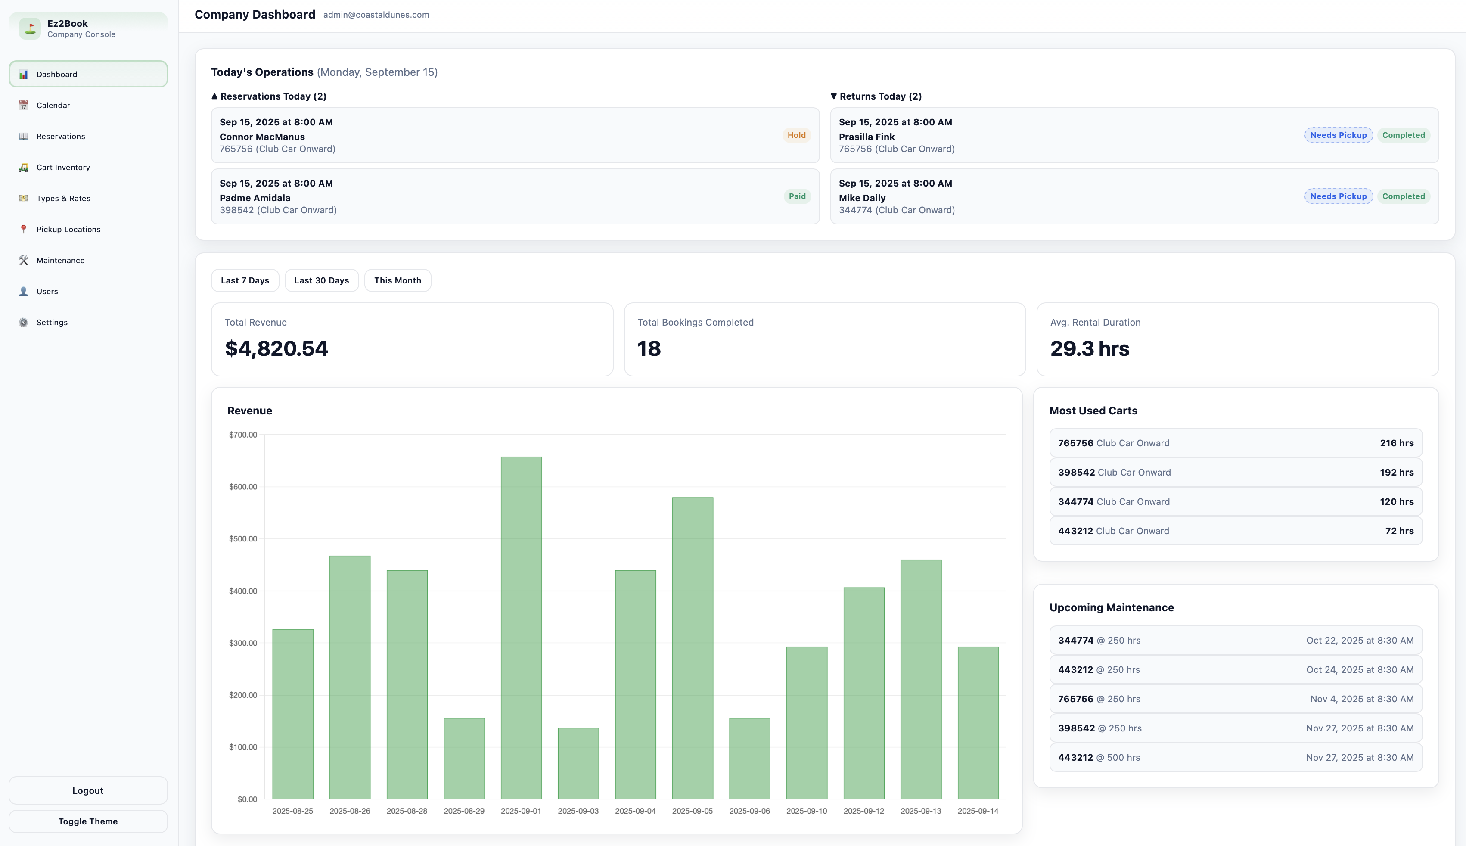Select the Users sidebar icon
This screenshot has width=1466, height=846.
(23, 291)
